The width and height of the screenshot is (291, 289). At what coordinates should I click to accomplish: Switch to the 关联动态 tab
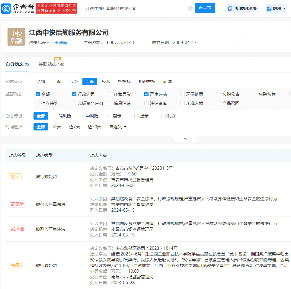click(47, 64)
